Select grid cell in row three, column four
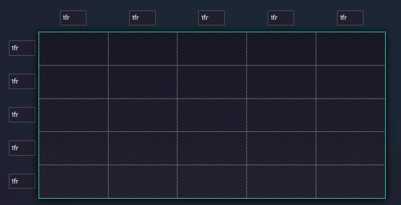The image size is (401, 205). pyautogui.click(x=281, y=115)
